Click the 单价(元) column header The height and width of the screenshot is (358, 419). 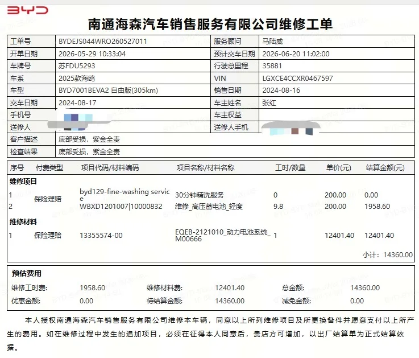(338, 168)
